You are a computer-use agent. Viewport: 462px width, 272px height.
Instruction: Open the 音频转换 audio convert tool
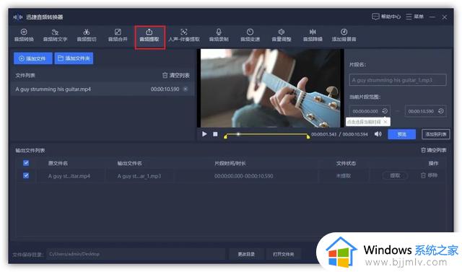[24, 35]
